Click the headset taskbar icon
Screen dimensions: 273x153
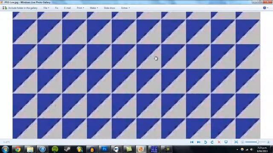(116, 149)
